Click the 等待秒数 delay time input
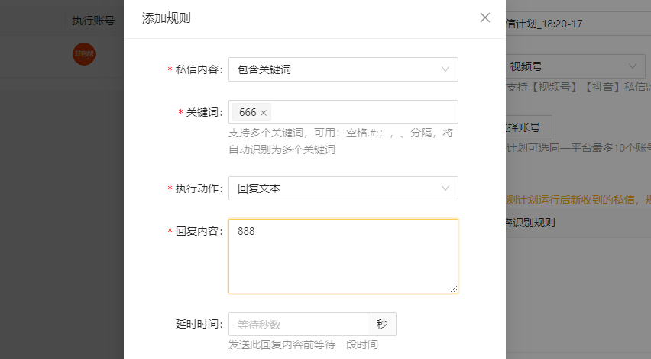The width and height of the screenshot is (651, 359). tap(298, 324)
